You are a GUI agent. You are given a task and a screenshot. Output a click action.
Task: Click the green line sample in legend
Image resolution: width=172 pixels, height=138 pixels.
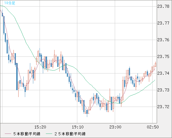pyautogui.click(x=49, y=134)
